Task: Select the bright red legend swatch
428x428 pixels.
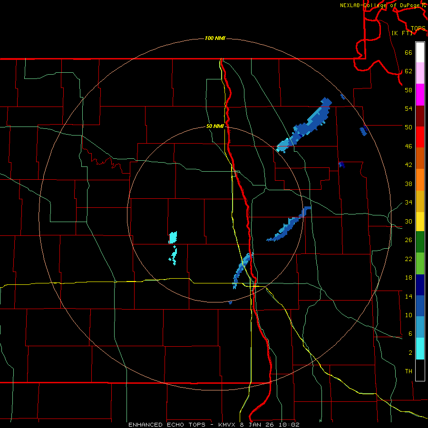Action: pyautogui.click(x=420, y=137)
